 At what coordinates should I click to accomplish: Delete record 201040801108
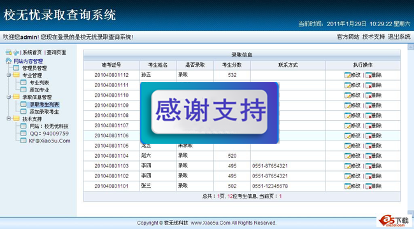(374, 115)
